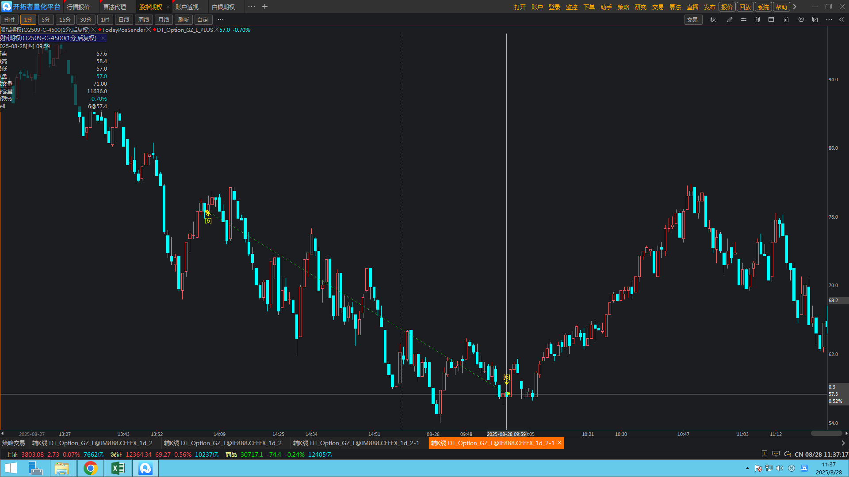Viewport: 849px width, 477px height.
Task: Expand more top menu items arrow
Action: [795, 7]
